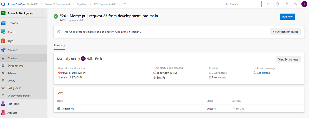Click the Task groups icon
Viewport: 309px width, 118px height.
(3, 88)
